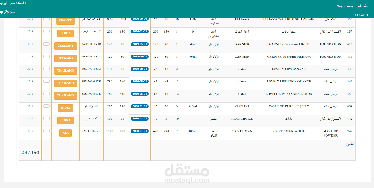Click CHINA button in شنطة ميكاب row

coord(66,33)
